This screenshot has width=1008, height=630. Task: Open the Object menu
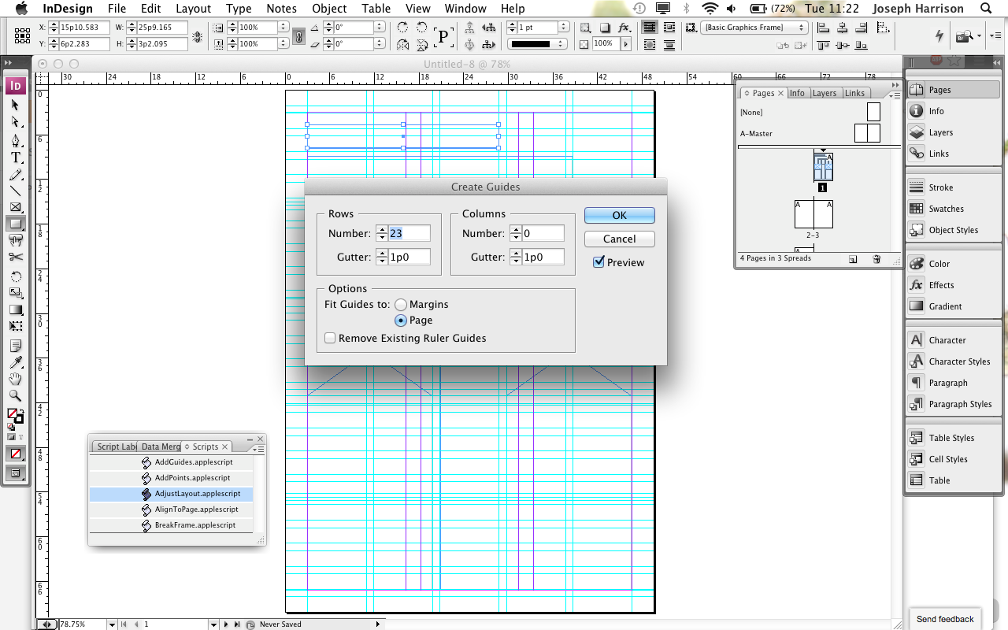click(328, 9)
